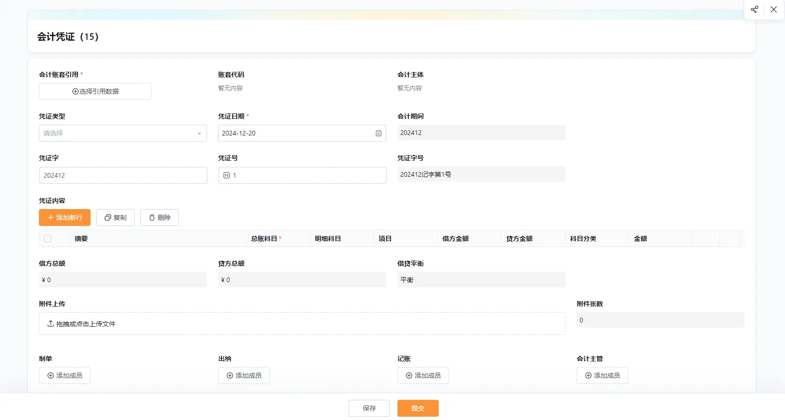Add member under 制单
The width and height of the screenshot is (785, 420).
[65, 375]
